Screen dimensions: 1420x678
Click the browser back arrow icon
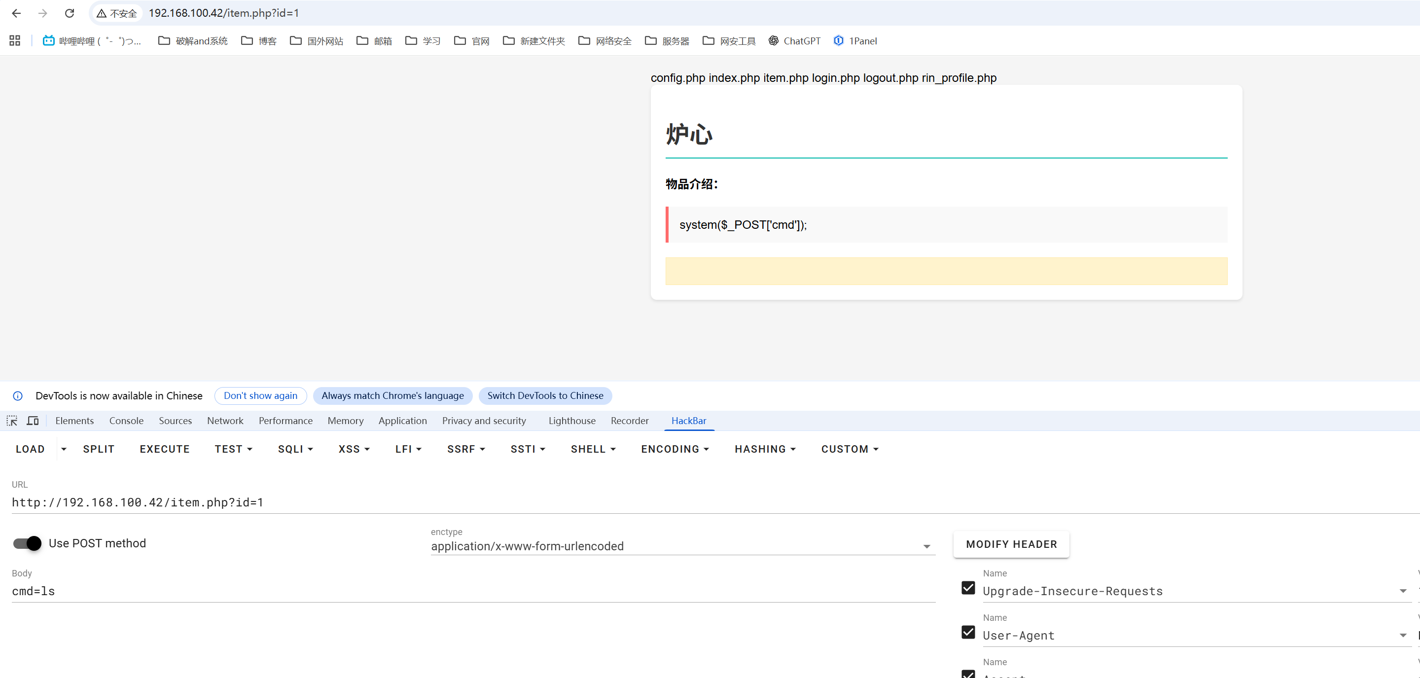[16, 13]
